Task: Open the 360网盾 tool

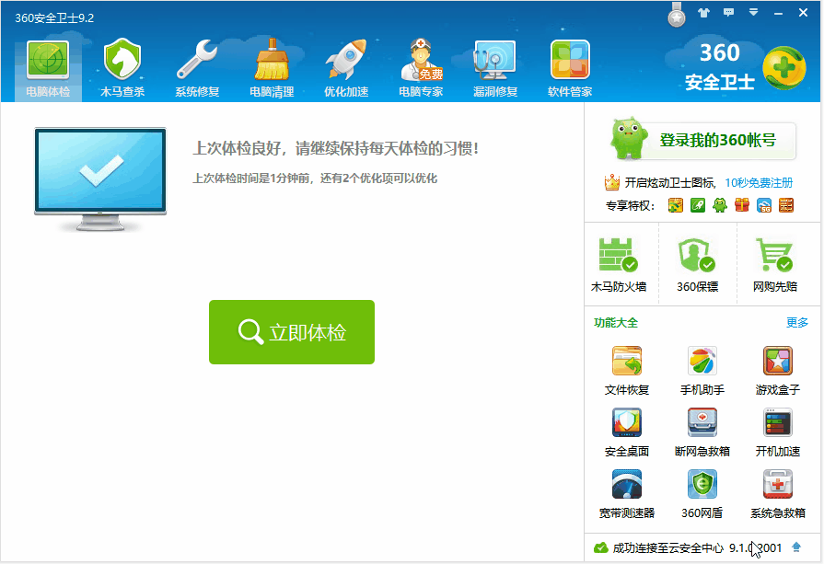Action: click(x=702, y=494)
